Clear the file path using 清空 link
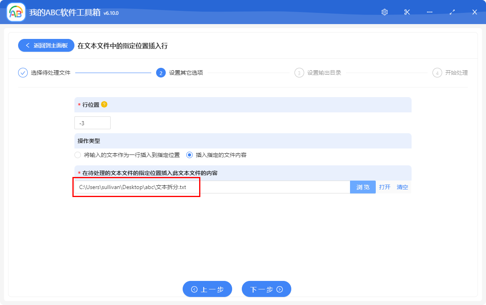486x305 pixels. point(402,187)
